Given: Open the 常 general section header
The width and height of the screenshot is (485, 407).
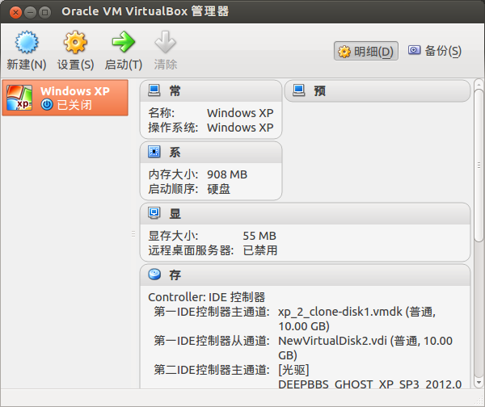Looking at the screenshot, I should [211, 91].
